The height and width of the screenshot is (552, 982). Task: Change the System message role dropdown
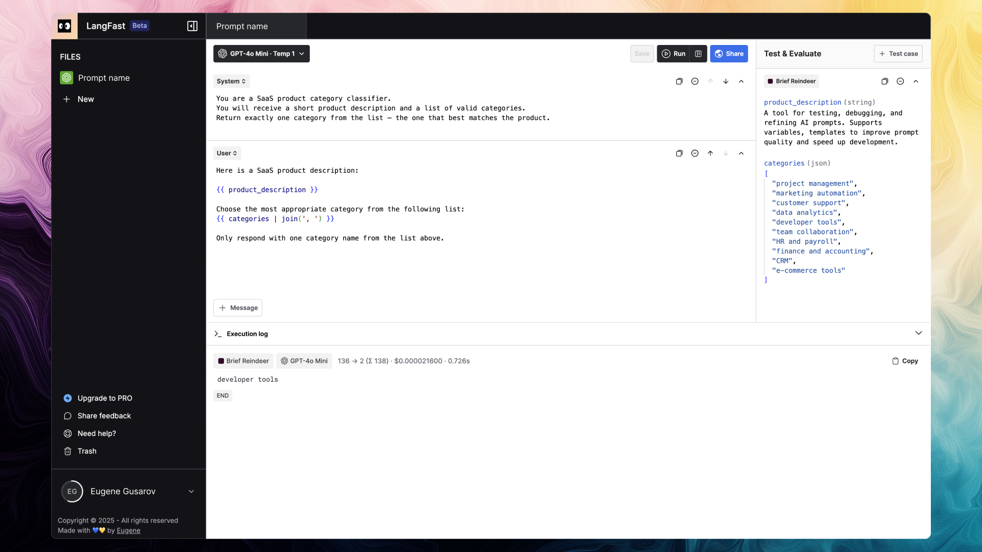(x=231, y=81)
